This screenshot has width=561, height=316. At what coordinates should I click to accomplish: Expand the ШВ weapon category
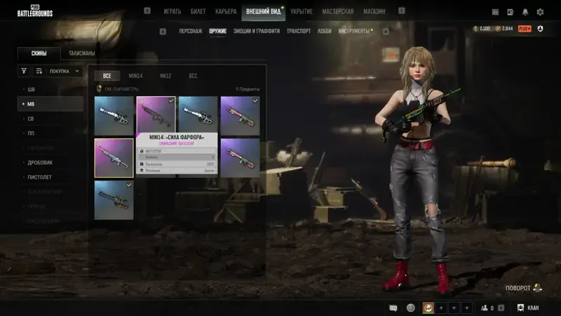point(31,89)
